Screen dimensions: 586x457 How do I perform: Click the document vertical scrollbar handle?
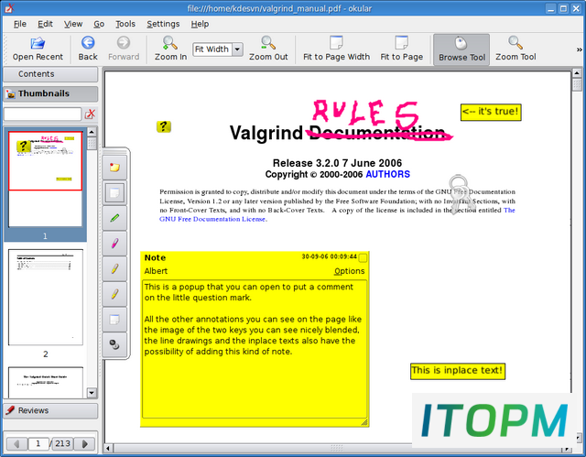point(577,84)
